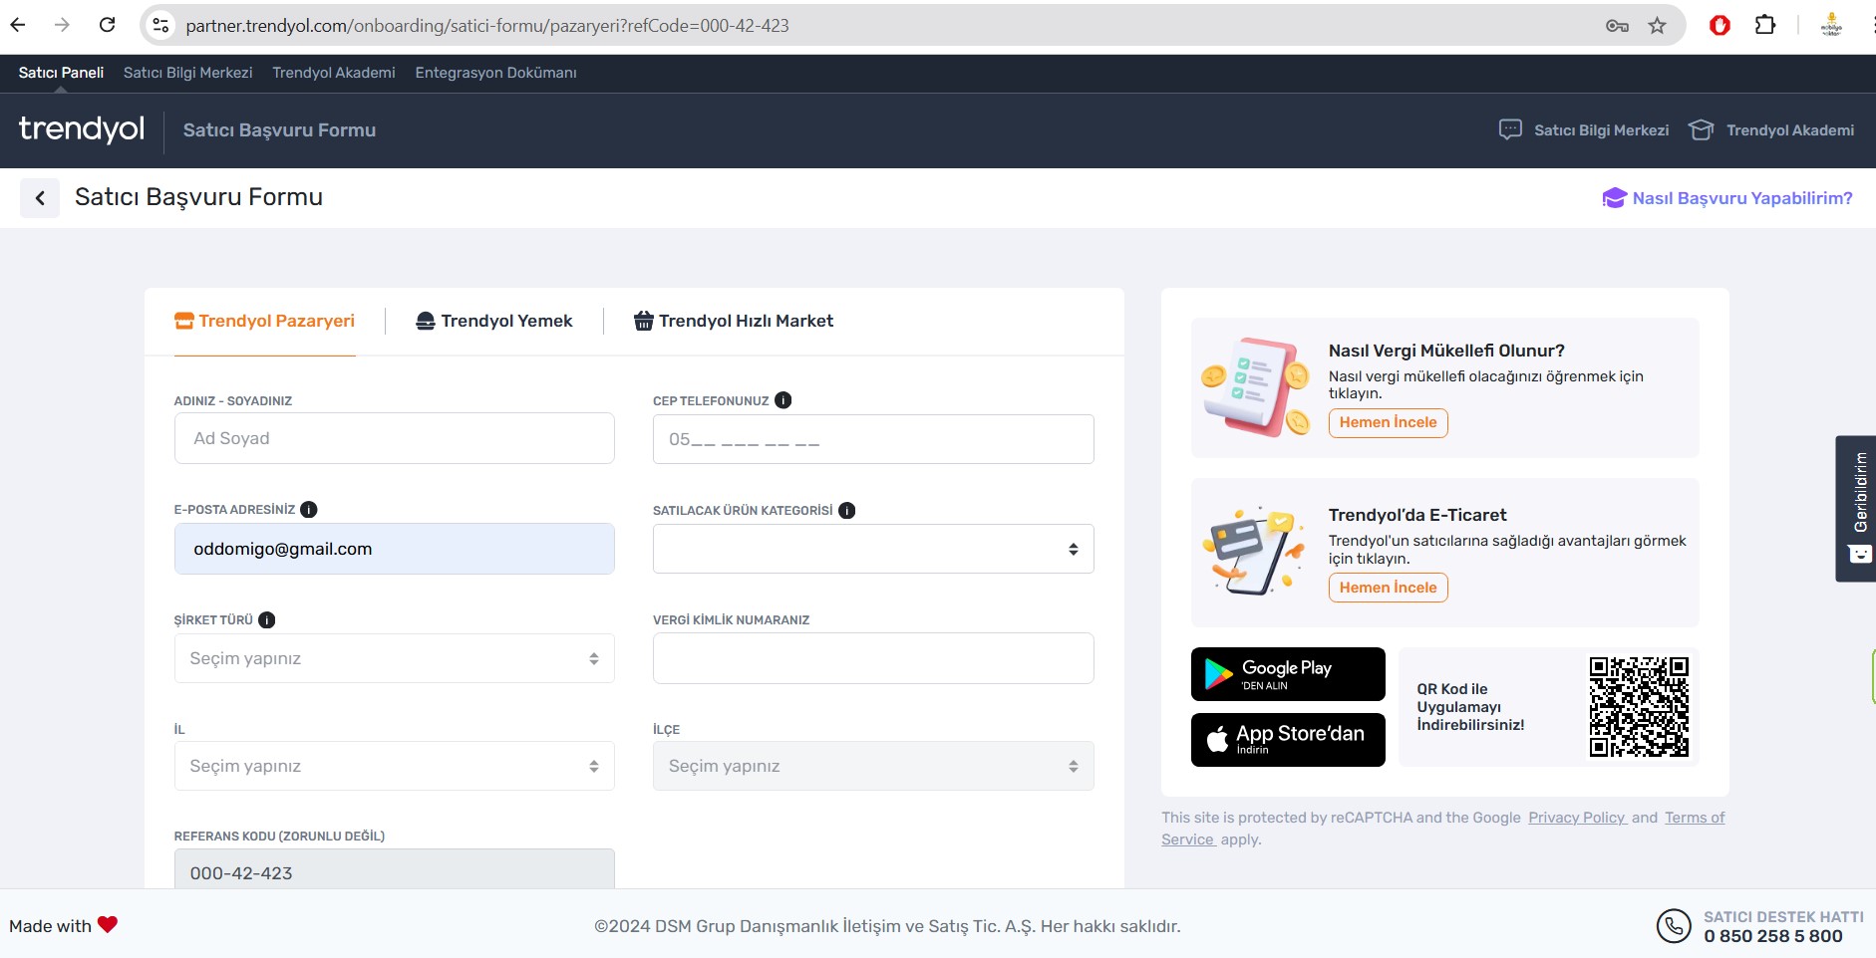The height and width of the screenshot is (958, 1876).
Task: Open Satıcı Paneli in the top menu
Action: (x=61, y=73)
